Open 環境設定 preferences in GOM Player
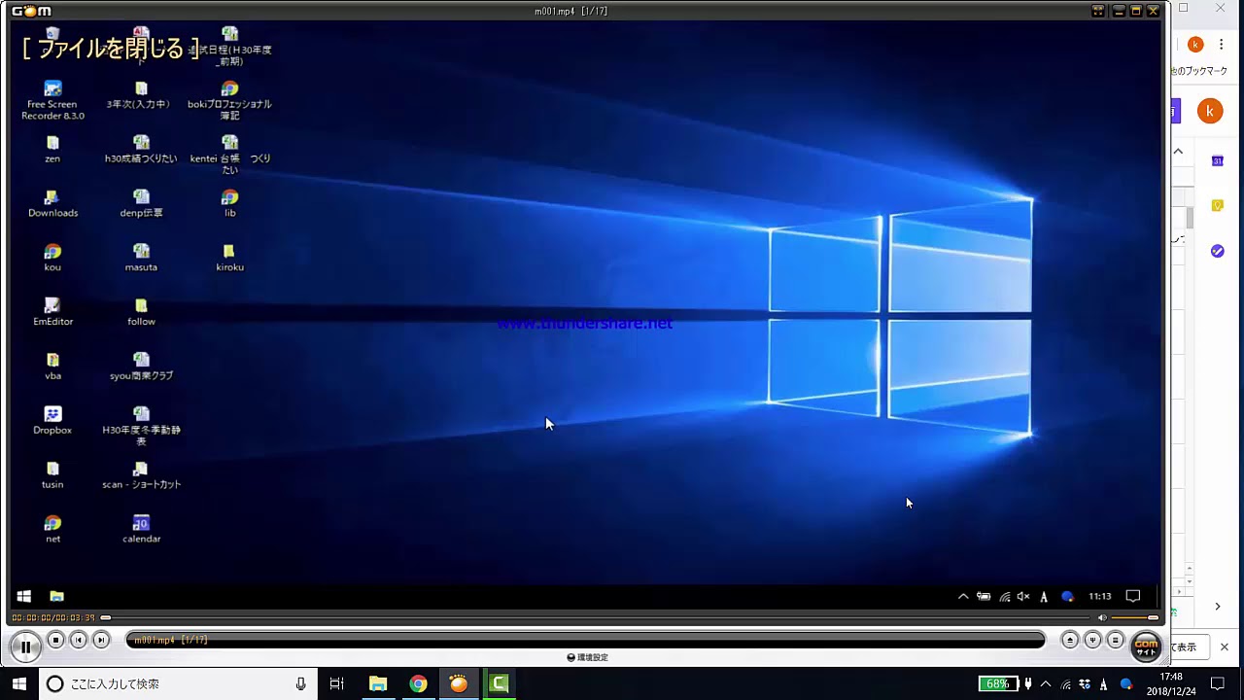1244x700 pixels. click(587, 657)
